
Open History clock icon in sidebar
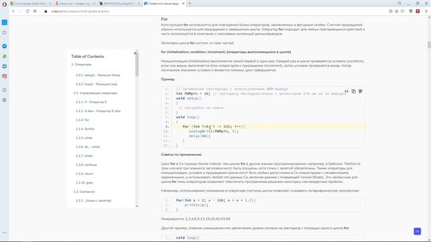5,90
